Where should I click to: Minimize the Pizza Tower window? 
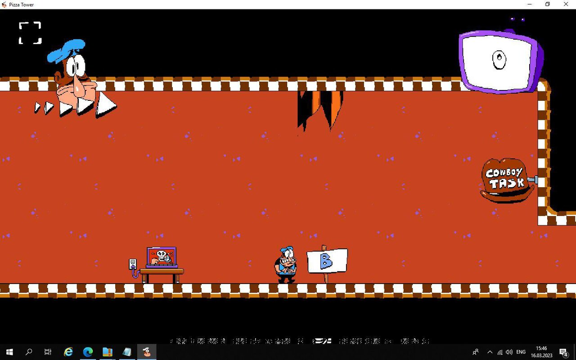[530, 4]
